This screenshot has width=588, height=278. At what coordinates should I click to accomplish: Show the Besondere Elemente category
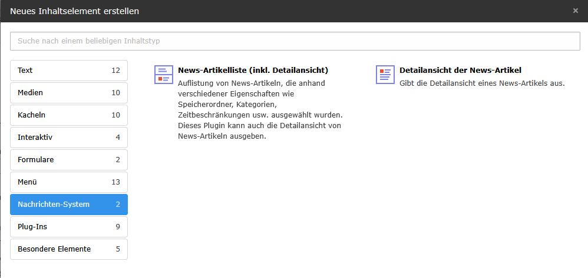[68, 249]
